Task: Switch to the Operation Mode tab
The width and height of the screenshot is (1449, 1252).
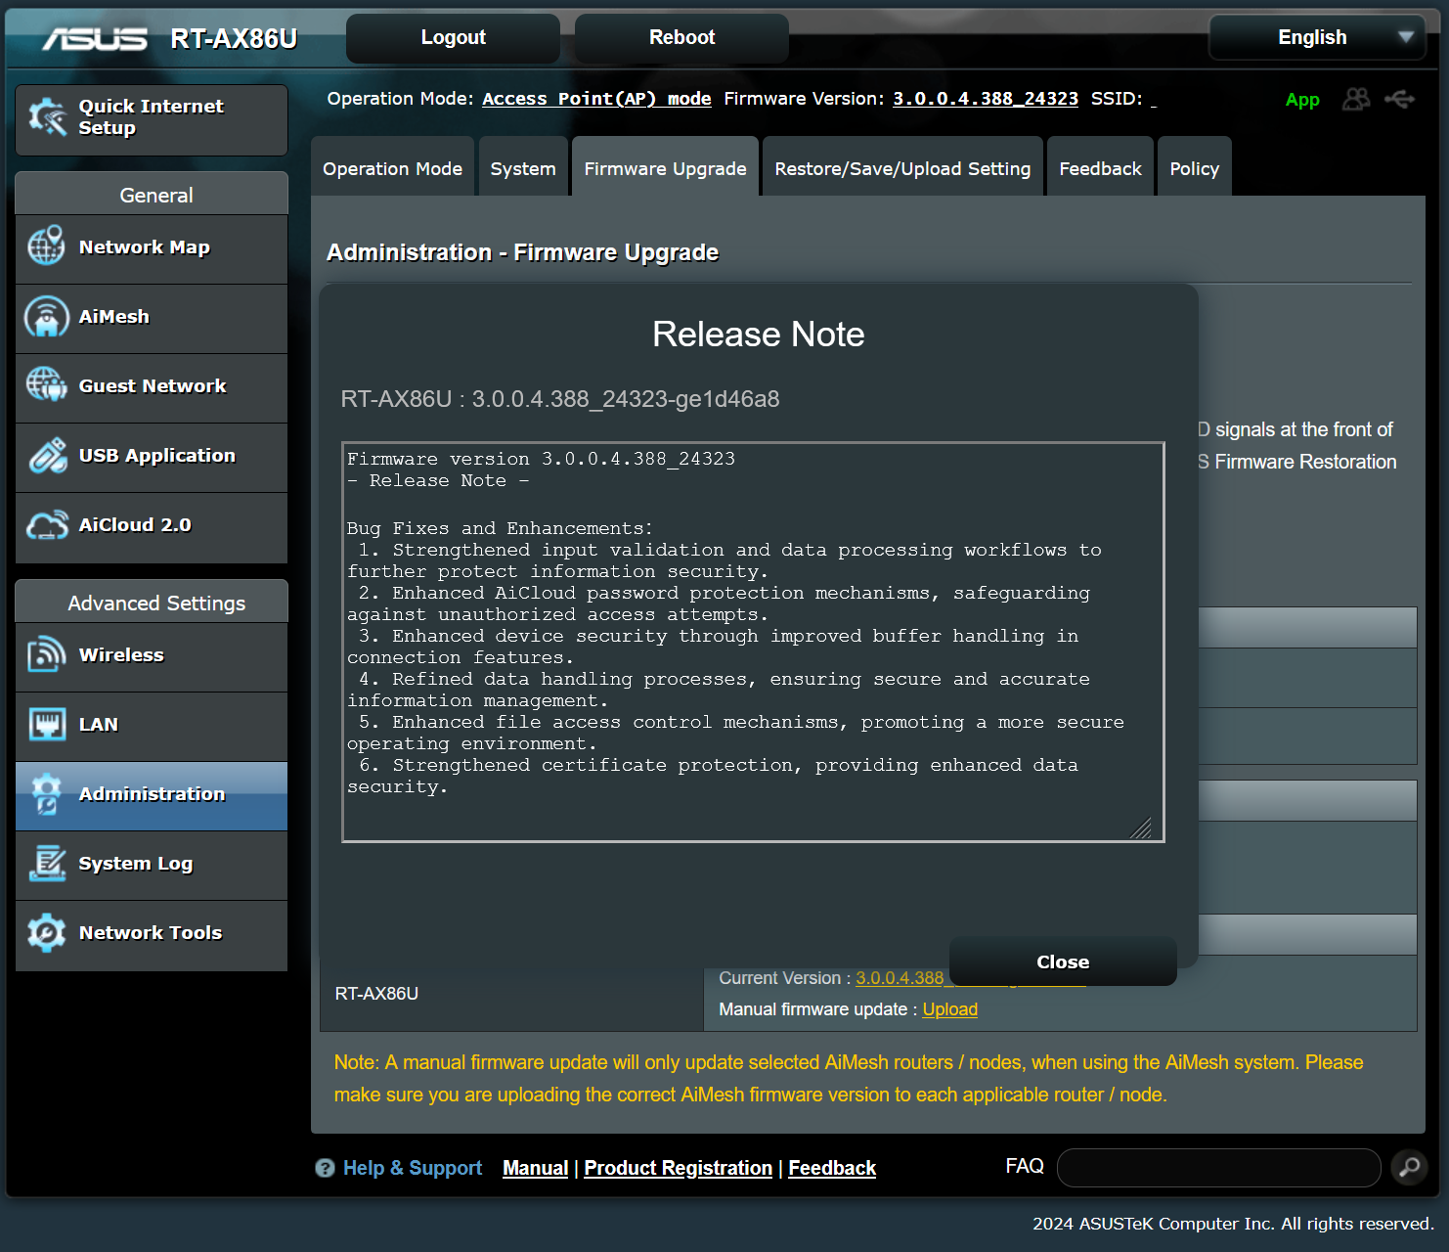Action: tap(392, 168)
